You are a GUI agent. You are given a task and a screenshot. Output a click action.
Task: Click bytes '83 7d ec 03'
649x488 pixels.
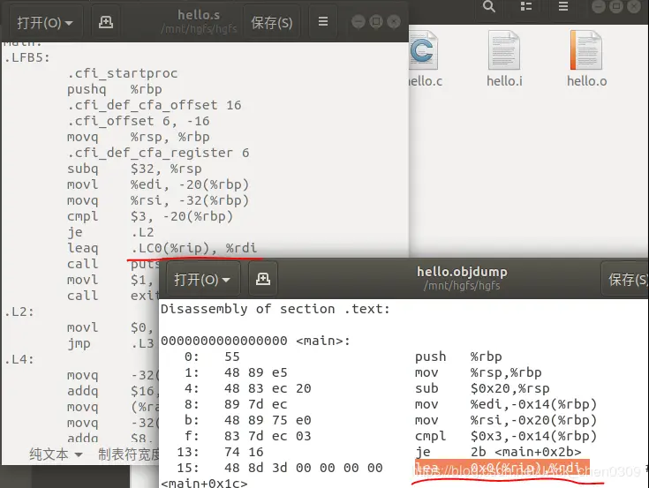[x=268, y=436]
